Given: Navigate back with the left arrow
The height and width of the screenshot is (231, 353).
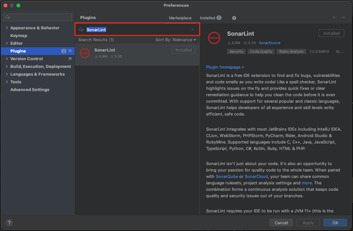Looking at the screenshot, I should (x=334, y=18).
